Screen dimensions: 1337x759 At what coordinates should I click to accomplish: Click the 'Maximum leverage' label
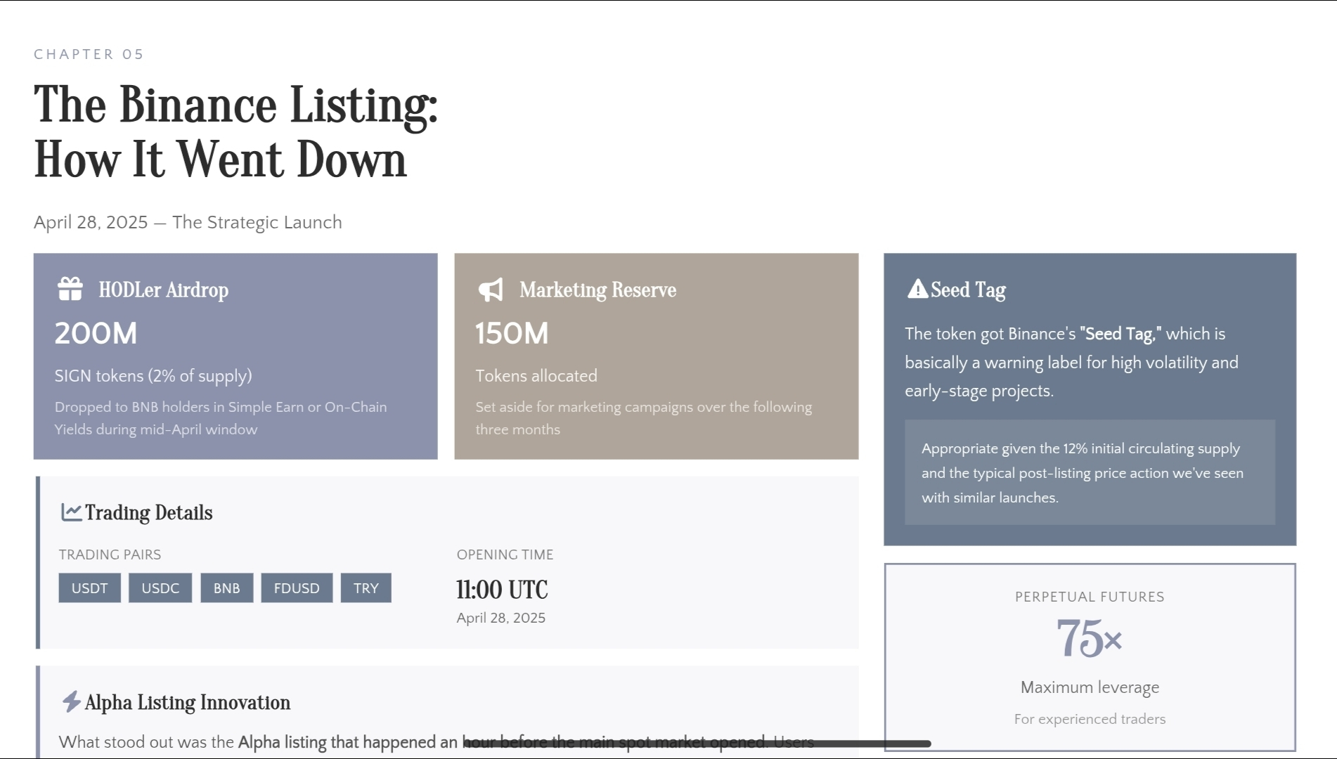pos(1090,687)
